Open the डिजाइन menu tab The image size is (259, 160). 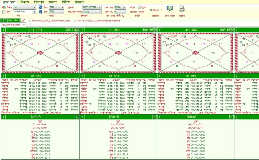[x=39, y=2]
